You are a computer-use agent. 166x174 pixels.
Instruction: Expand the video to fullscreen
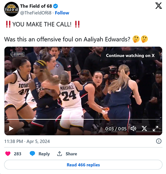(155, 129)
